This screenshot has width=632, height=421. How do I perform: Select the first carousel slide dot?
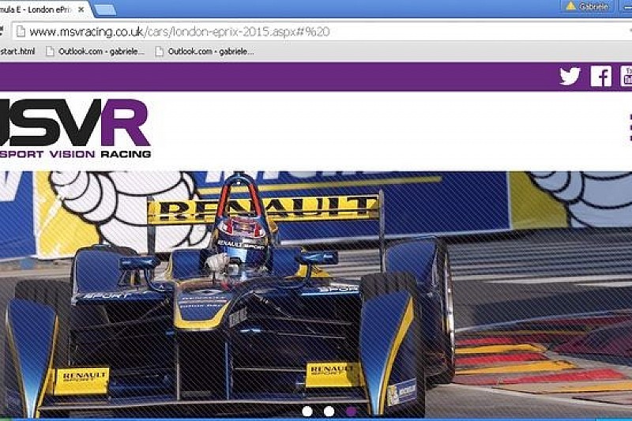point(307,412)
